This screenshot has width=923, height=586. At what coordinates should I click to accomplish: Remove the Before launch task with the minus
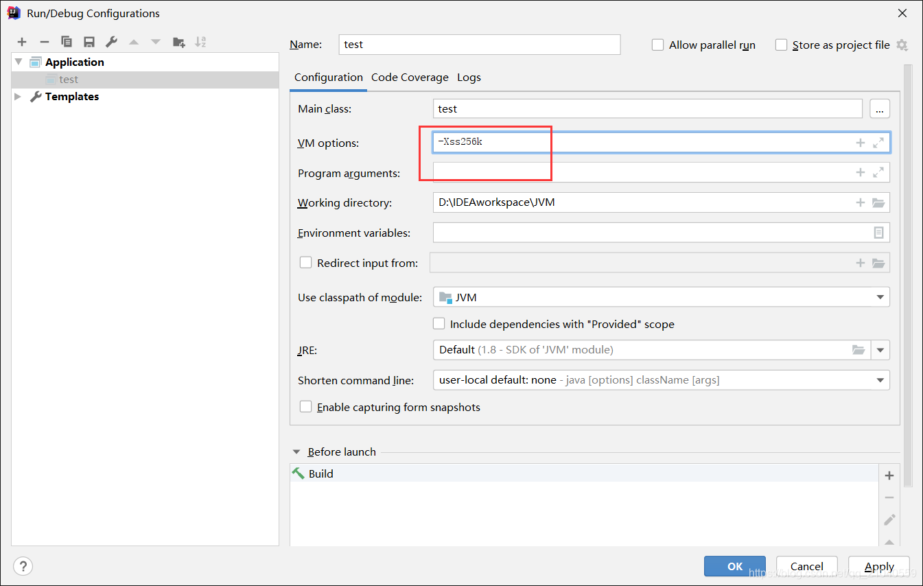889,497
